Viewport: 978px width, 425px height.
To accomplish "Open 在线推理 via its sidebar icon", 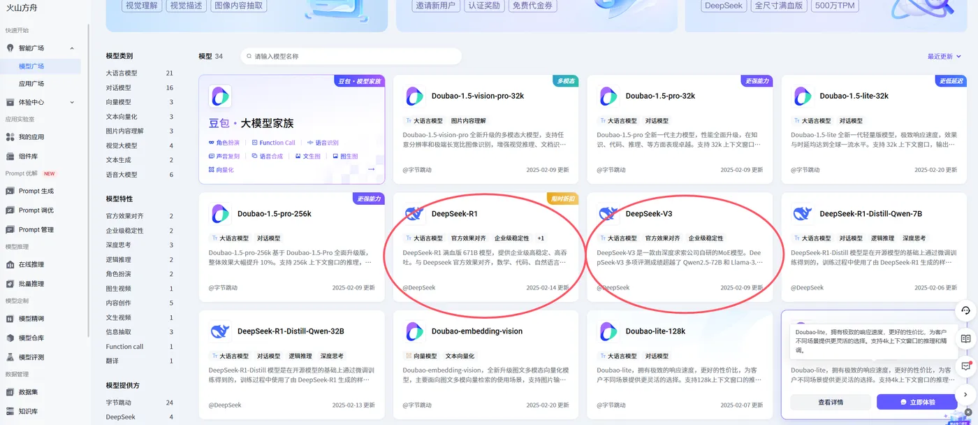I will pos(10,264).
